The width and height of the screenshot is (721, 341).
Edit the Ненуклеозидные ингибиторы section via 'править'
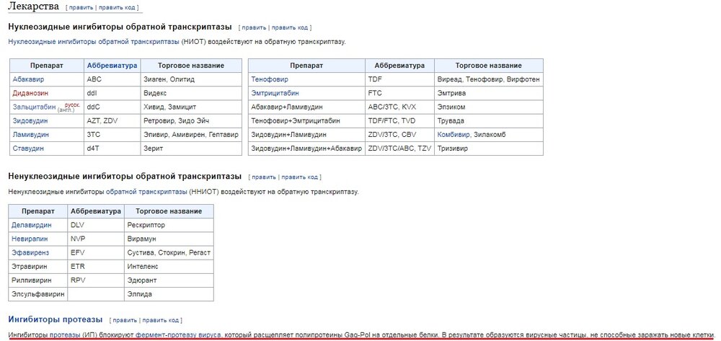tap(264, 177)
